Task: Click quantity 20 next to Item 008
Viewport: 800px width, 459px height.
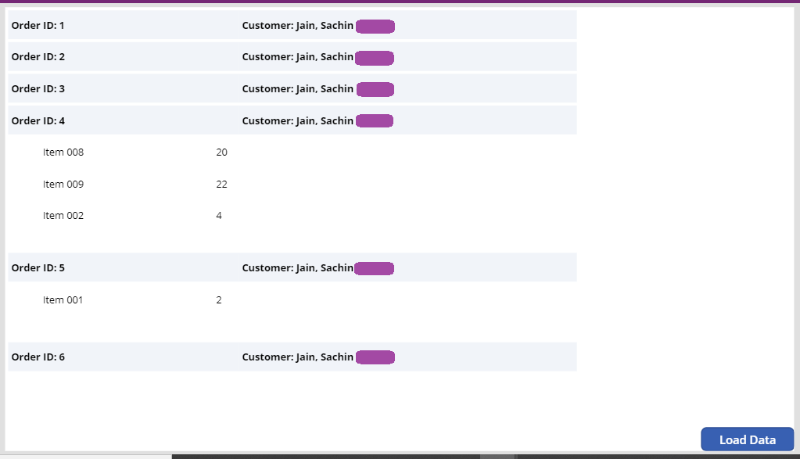Action: point(221,152)
